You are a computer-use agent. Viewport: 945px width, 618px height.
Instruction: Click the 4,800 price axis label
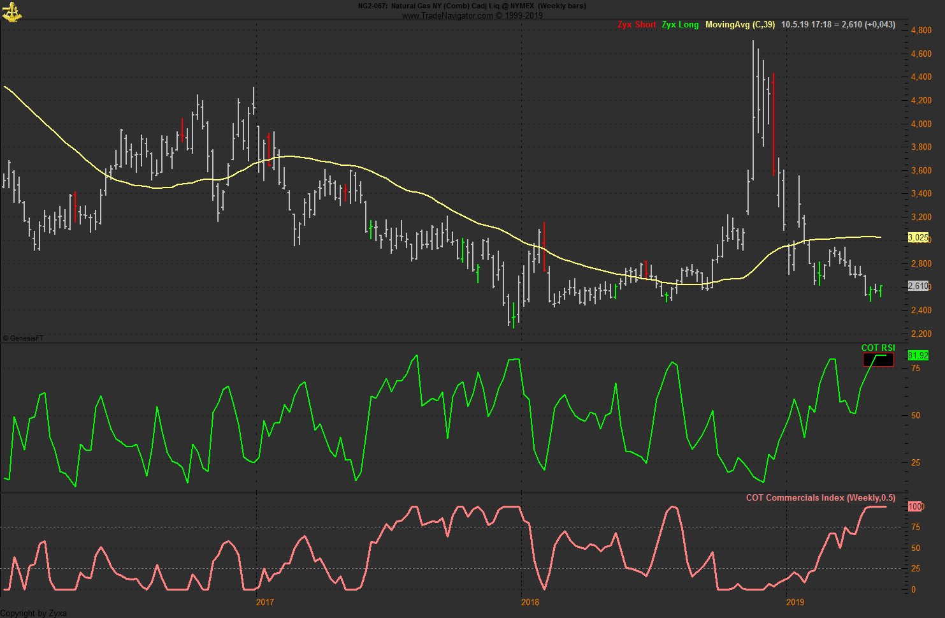point(921,30)
